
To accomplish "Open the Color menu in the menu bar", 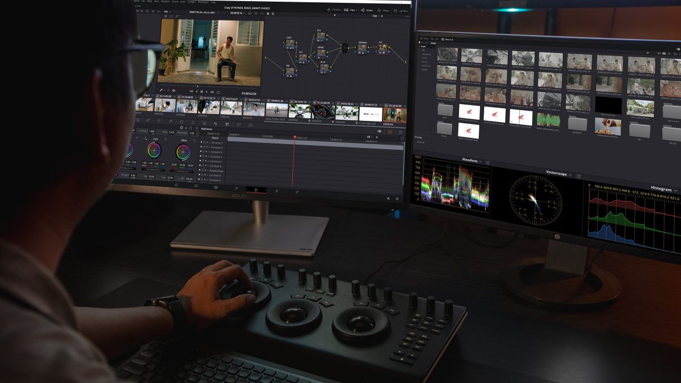I will (x=183, y=2).
